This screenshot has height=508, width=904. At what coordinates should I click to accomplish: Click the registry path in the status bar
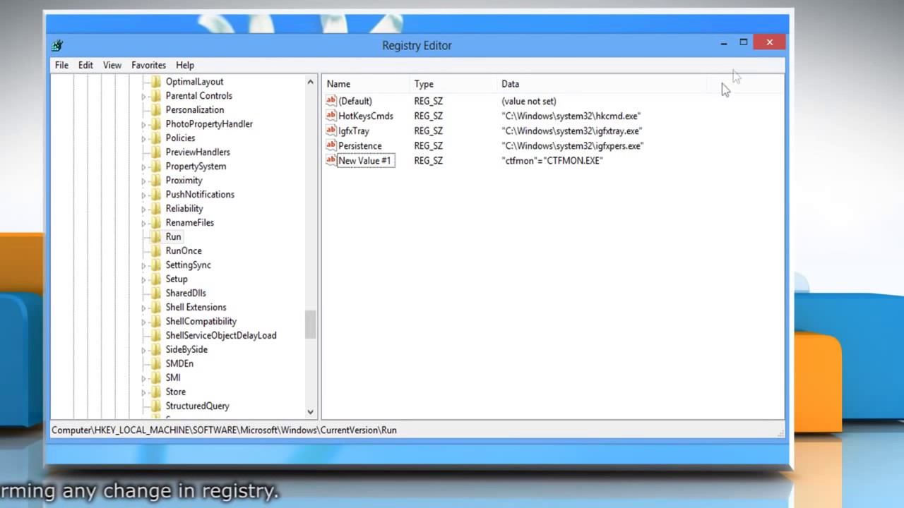pyautogui.click(x=224, y=430)
